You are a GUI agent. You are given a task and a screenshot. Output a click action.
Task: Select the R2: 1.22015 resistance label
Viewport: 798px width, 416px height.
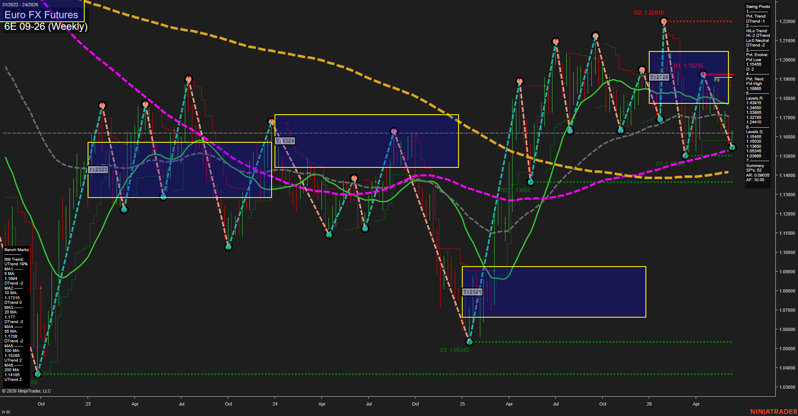click(649, 13)
